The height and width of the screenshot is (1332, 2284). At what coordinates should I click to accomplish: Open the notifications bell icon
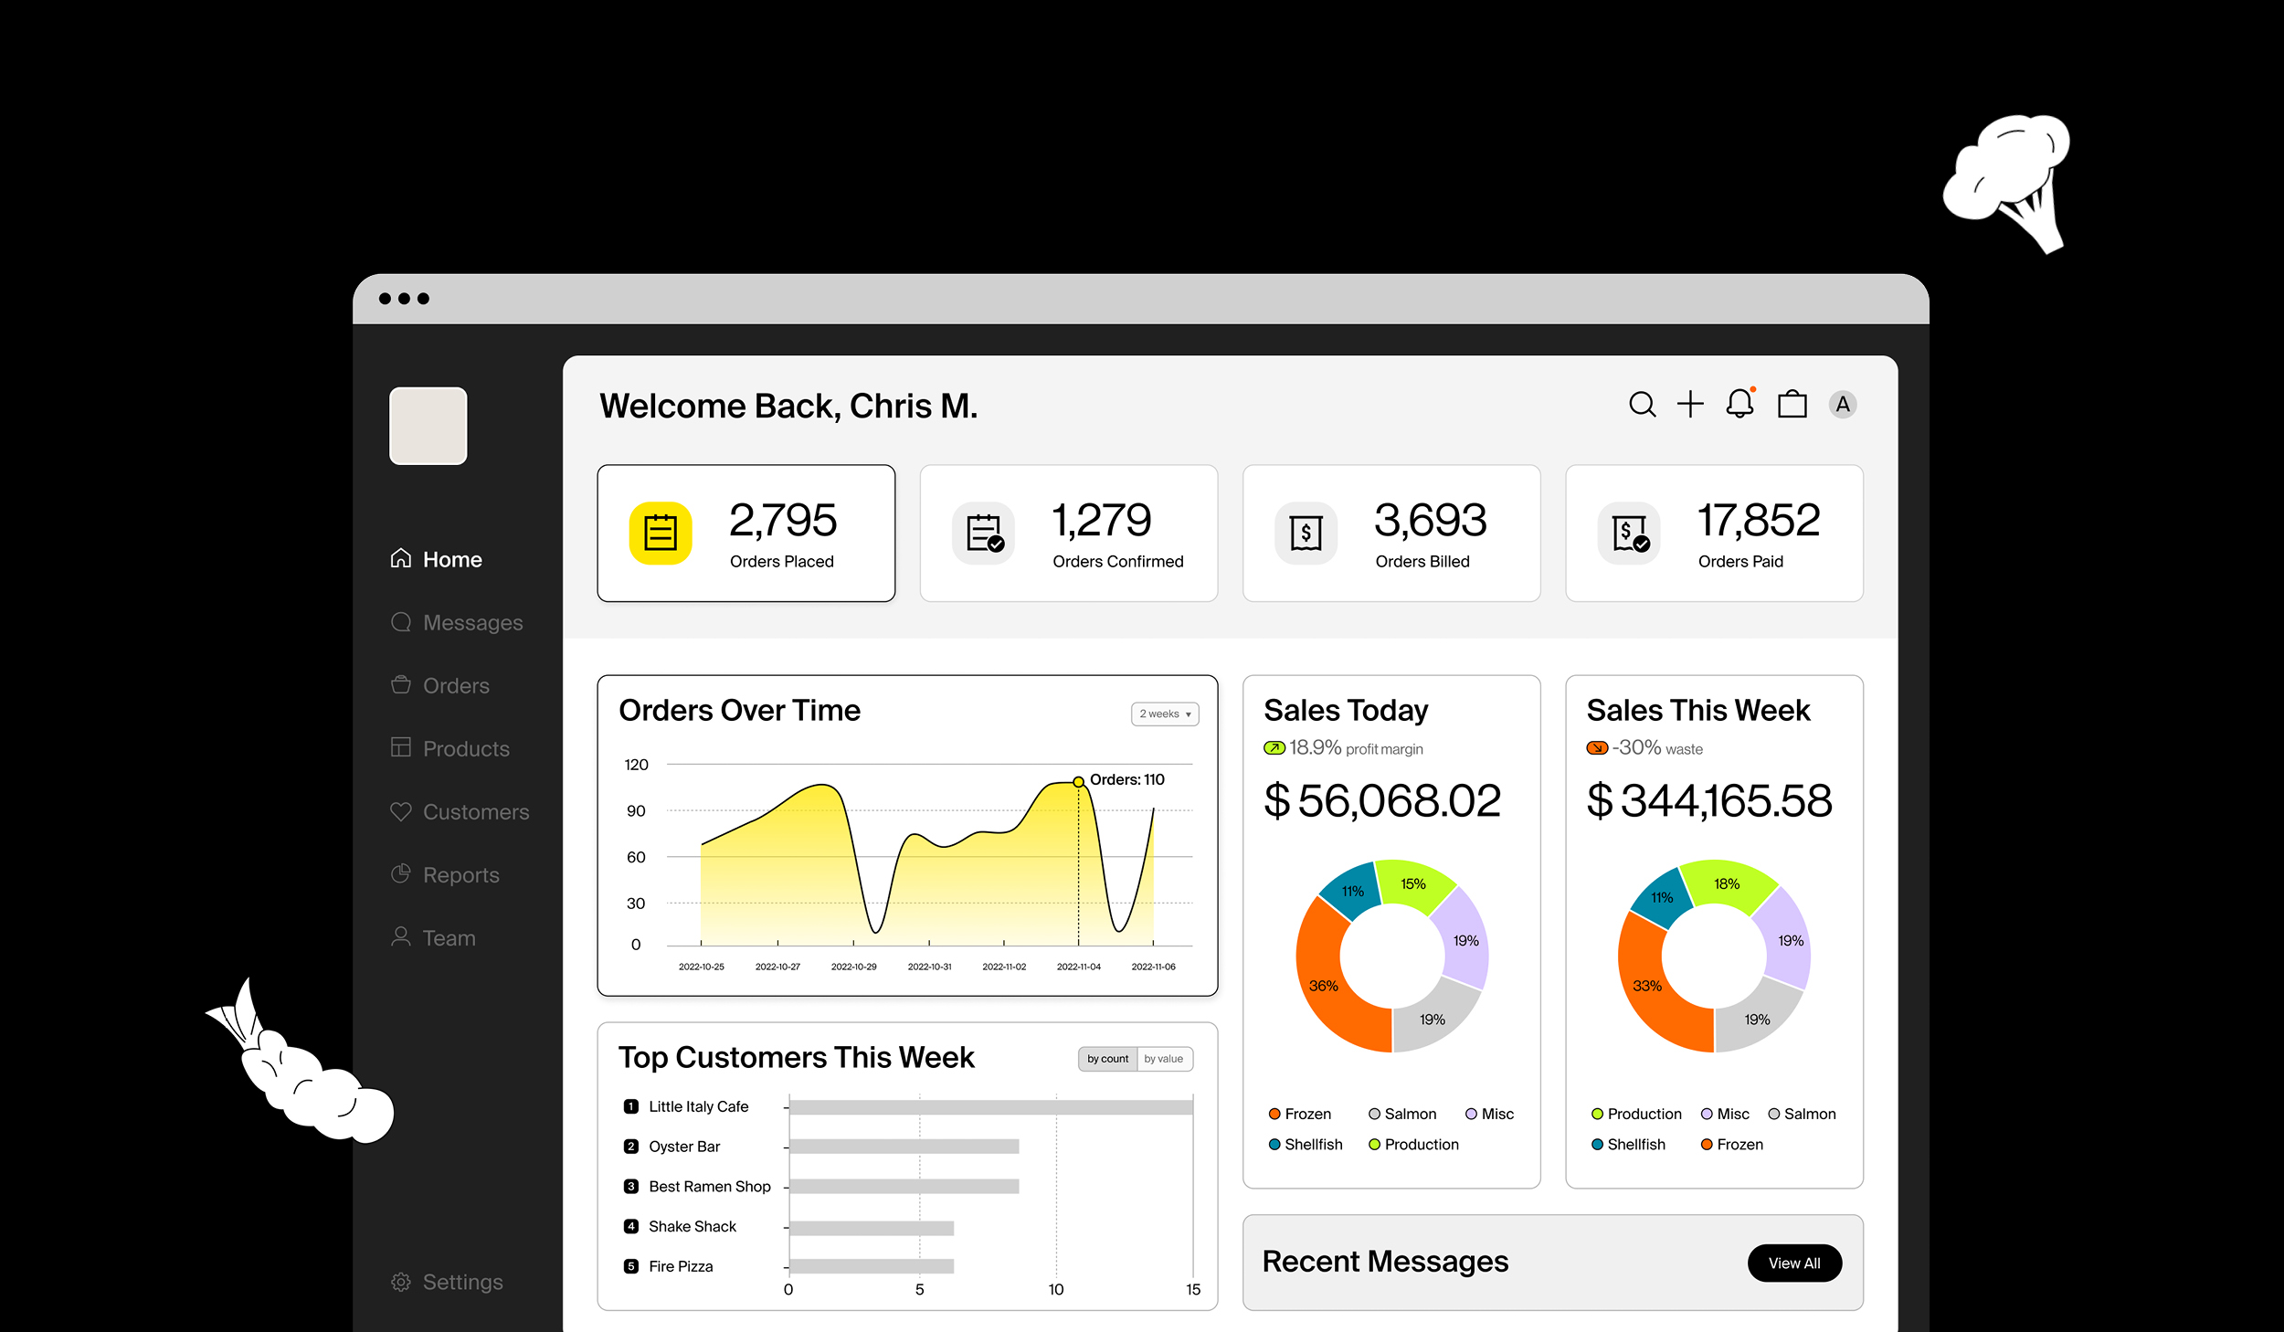click(x=1739, y=404)
